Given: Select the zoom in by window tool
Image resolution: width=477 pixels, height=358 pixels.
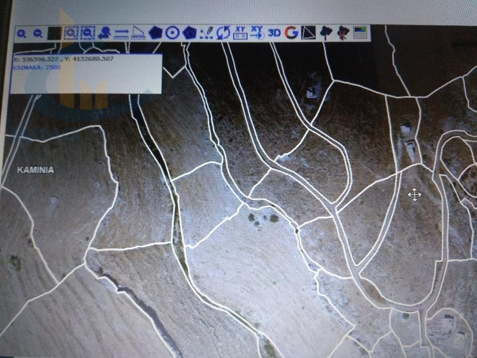Looking at the screenshot, I should [71, 33].
